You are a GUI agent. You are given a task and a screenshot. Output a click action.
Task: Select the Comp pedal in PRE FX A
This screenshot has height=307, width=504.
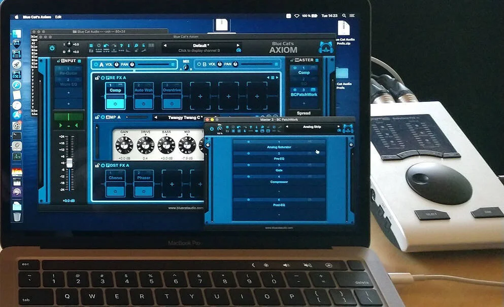115,91
